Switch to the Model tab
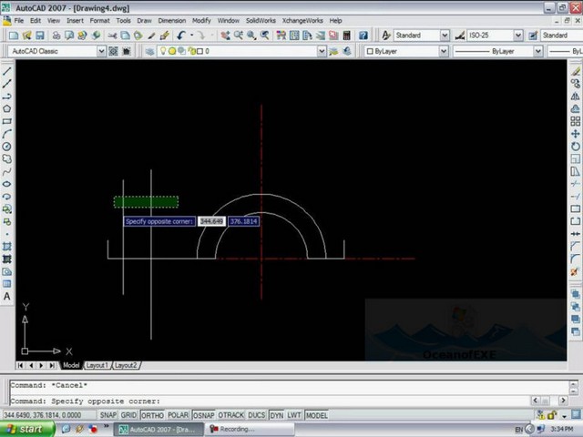The height and width of the screenshot is (437, 583). [x=71, y=365]
